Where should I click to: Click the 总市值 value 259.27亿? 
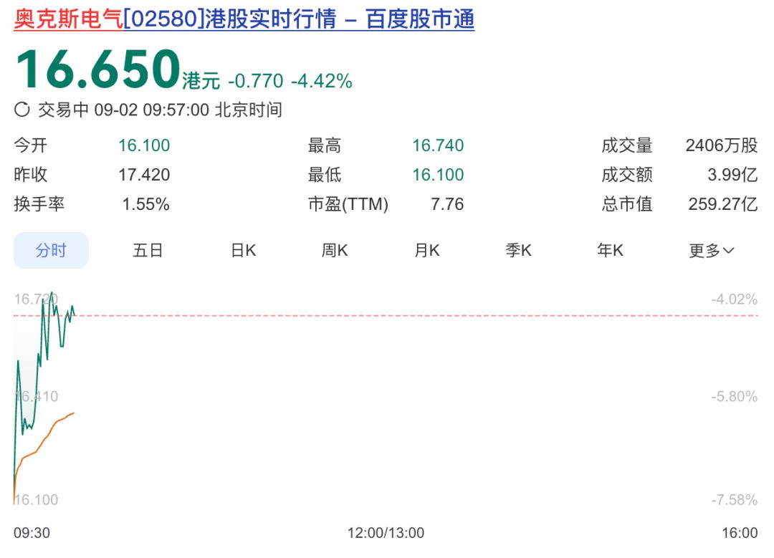[x=723, y=203]
